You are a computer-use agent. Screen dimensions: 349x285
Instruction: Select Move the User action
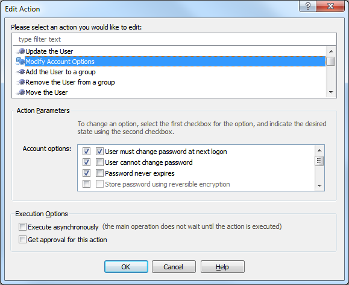pyautogui.click(x=46, y=92)
